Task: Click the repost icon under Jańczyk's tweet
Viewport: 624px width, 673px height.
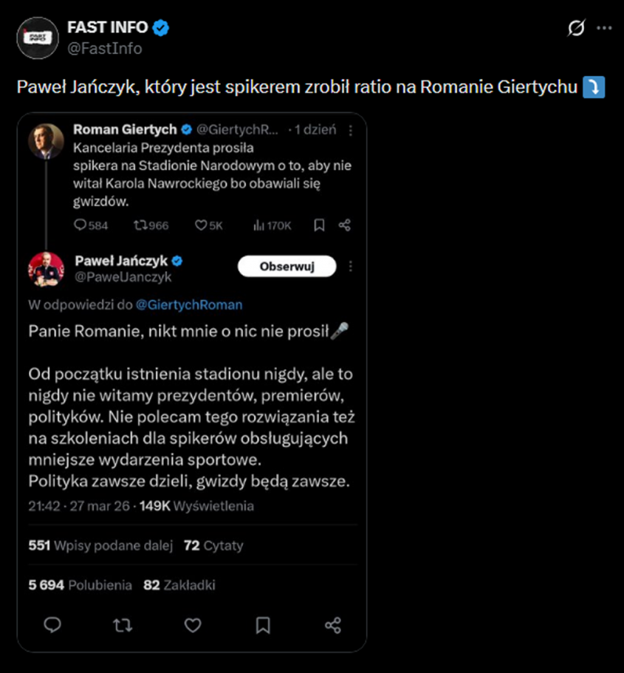Action: coord(122,625)
